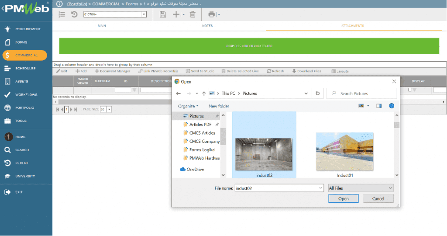Open the All Files type dropdown
The height and width of the screenshot is (236, 447).
click(x=361, y=188)
